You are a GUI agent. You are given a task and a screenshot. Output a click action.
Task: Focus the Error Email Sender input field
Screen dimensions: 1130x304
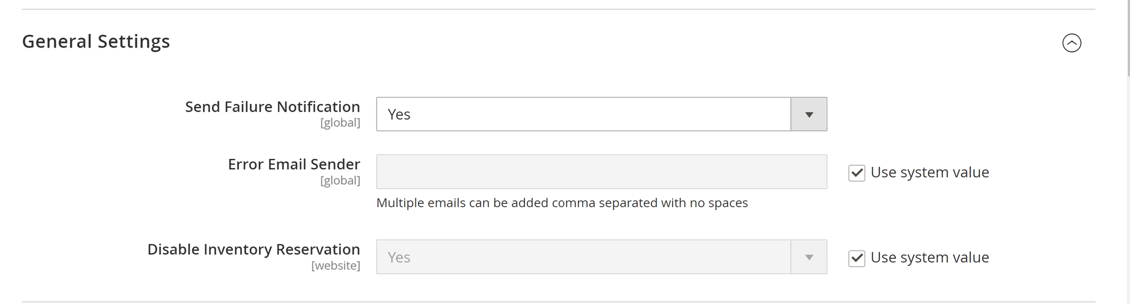click(x=601, y=172)
